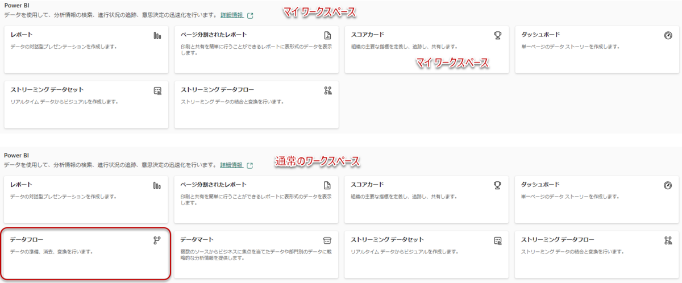Click ストリーミング データの結合と変換を行います。 in upper section
The image size is (682, 283).
tap(232, 102)
